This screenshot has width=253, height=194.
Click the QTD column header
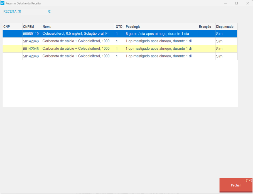click(119, 27)
